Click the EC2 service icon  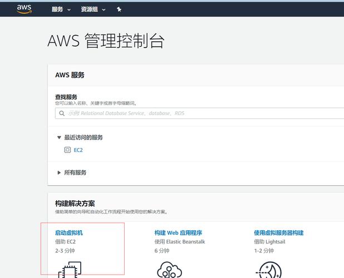67,150
